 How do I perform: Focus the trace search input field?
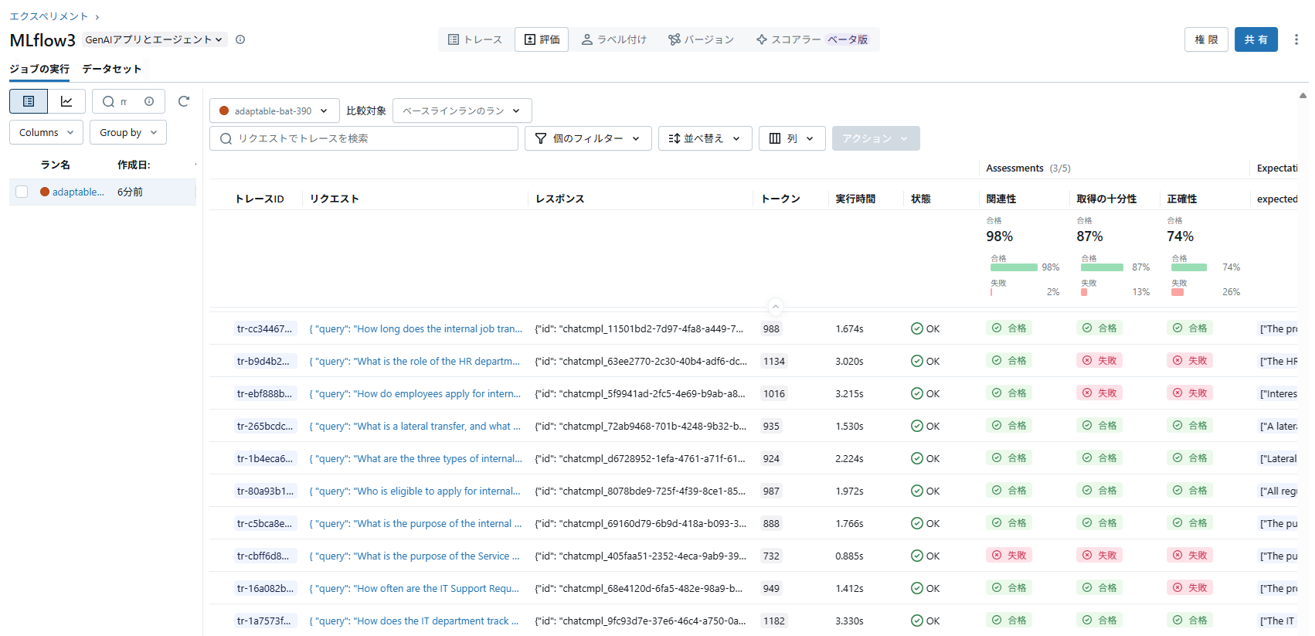point(371,138)
